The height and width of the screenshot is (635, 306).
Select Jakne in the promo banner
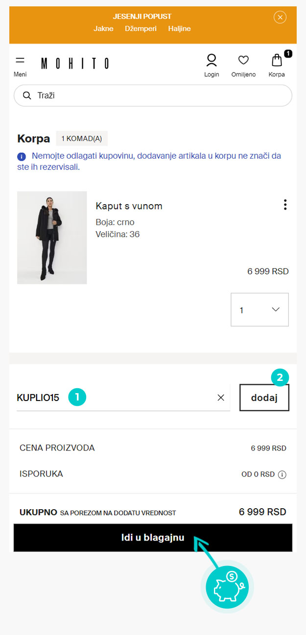[103, 28]
